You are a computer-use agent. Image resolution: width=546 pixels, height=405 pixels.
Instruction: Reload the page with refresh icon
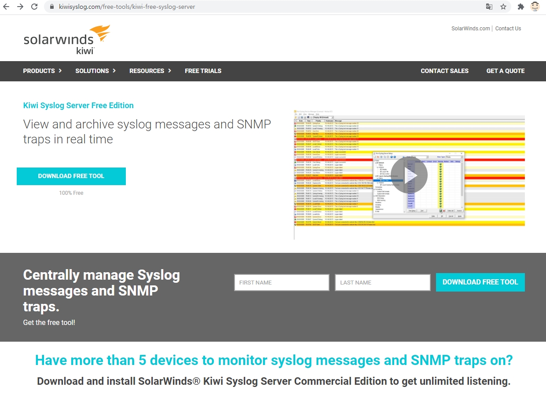34,7
